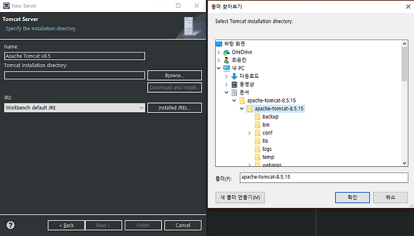The image size is (414, 236).
Task: Click Cancel in New Server dialog
Action: [x=183, y=225]
